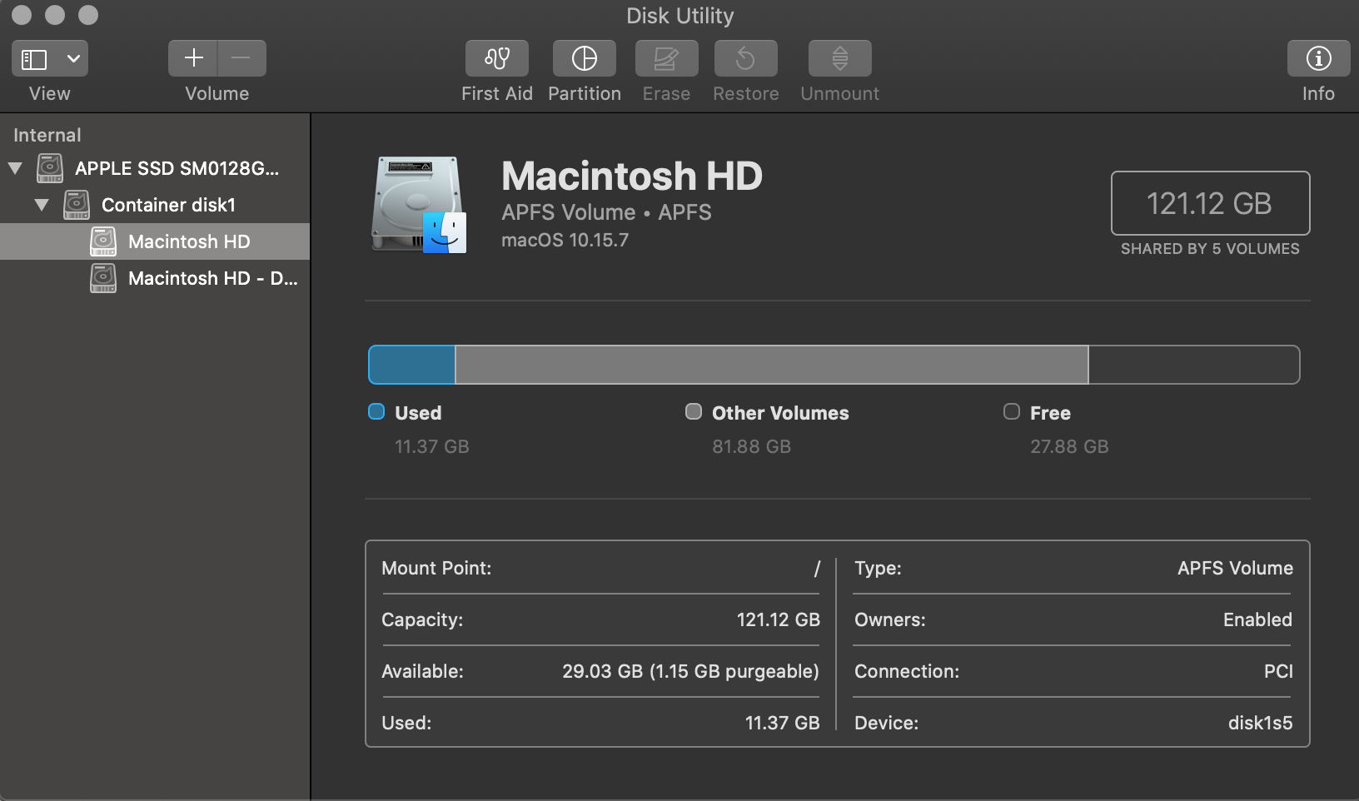Click the 'Mount Point:' label
The height and width of the screenshot is (801, 1359).
[436, 568]
